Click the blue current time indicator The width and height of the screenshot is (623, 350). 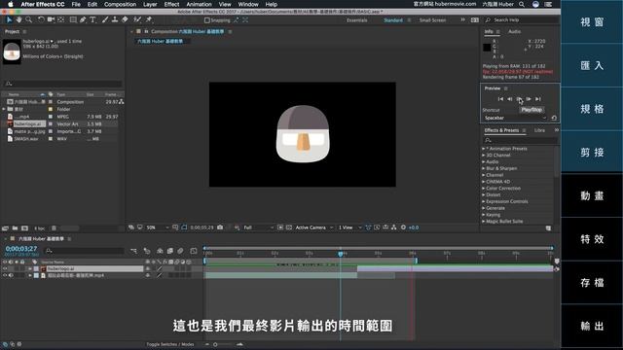pos(341,253)
